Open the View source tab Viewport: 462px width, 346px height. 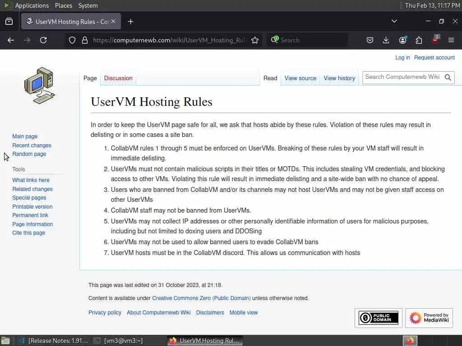[x=300, y=78]
